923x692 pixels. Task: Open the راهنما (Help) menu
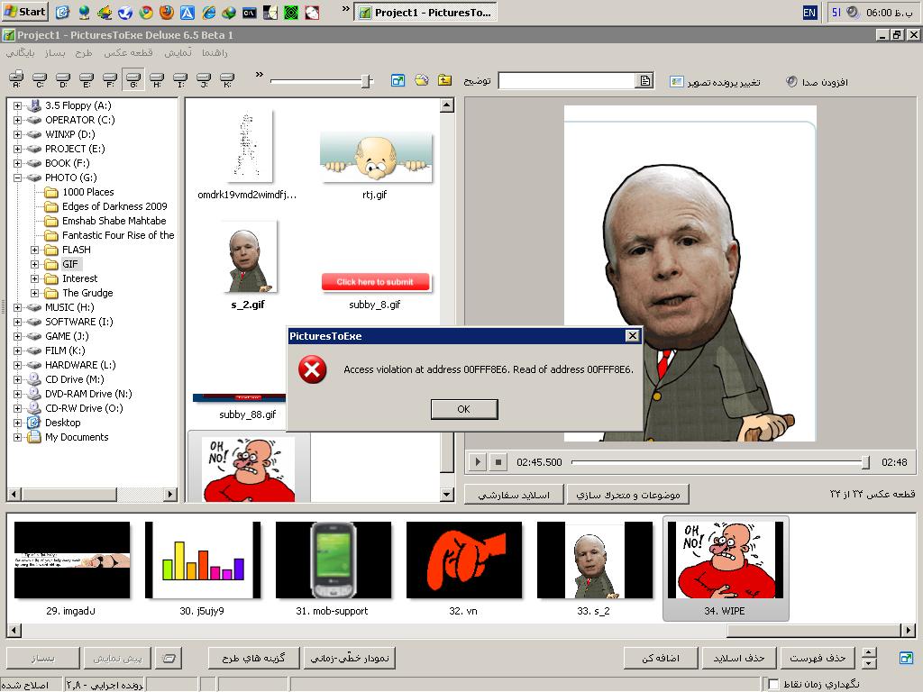[215, 53]
